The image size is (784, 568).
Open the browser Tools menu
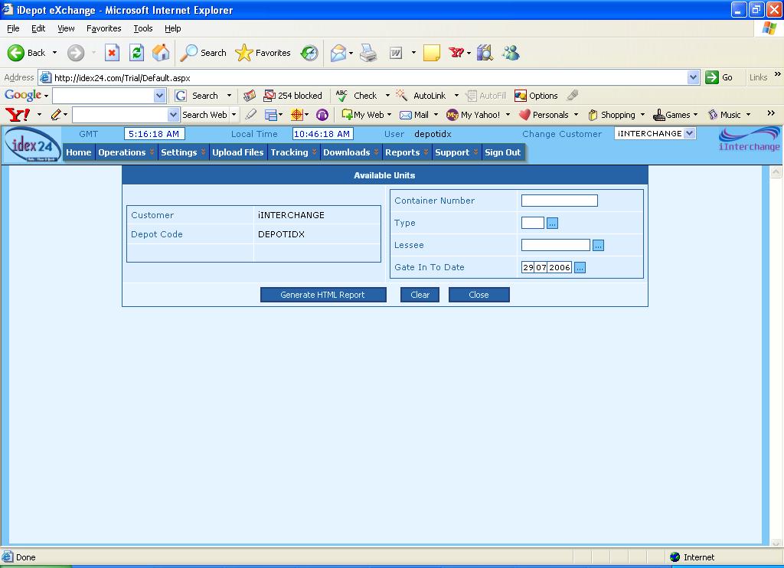click(x=143, y=28)
